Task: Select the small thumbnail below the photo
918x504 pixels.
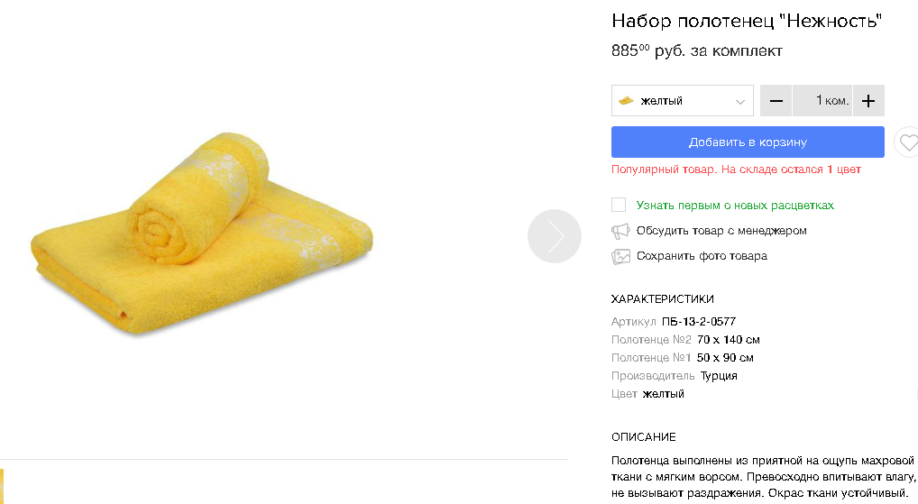Action: 2,485
